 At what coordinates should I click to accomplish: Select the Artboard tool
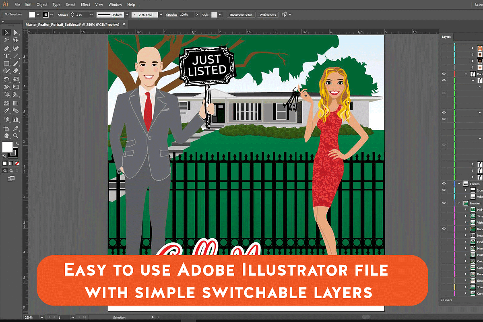point(7,128)
